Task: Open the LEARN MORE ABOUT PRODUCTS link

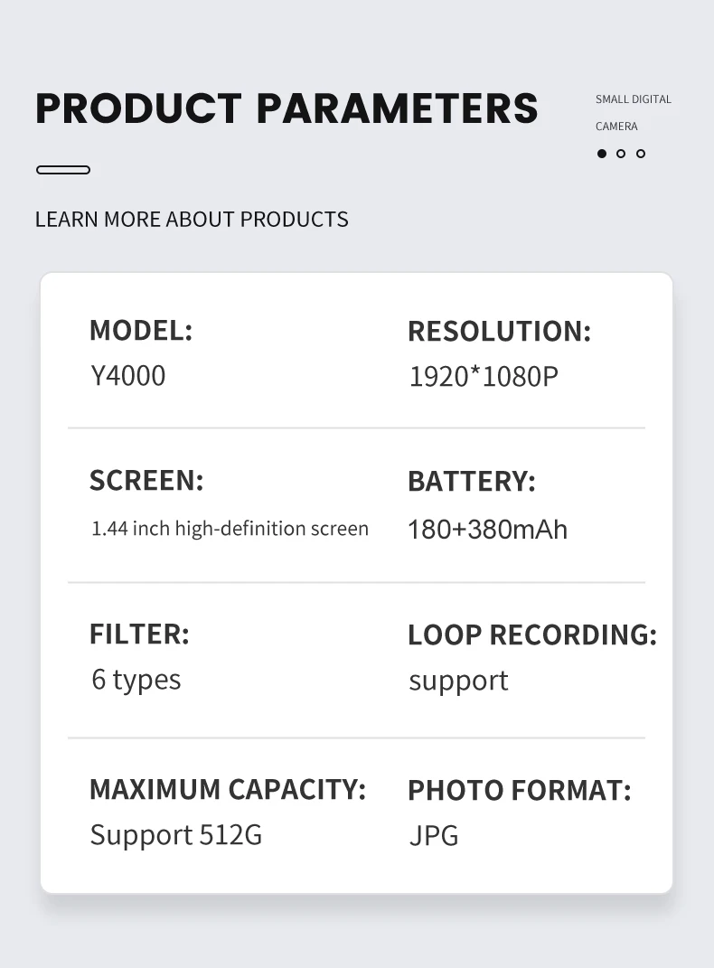Action: (x=192, y=220)
